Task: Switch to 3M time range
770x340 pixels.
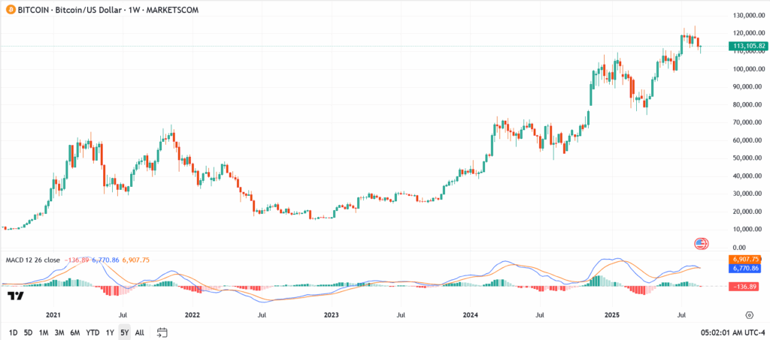Action: click(x=59, y=332)
